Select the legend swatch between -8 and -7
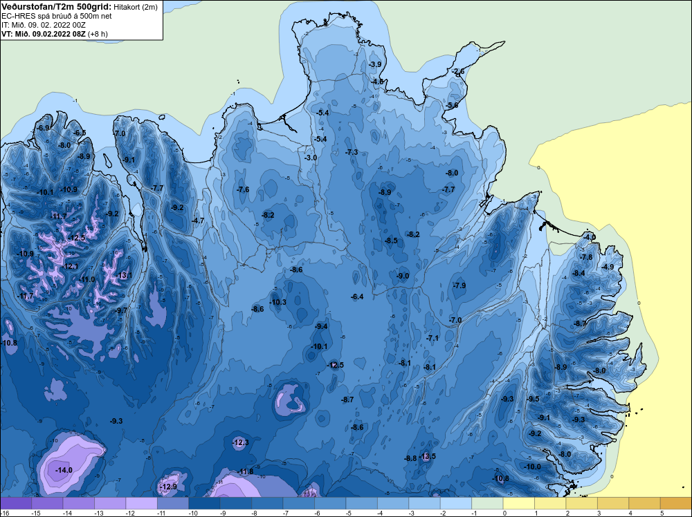The width and height of the screenshot is (692, 517). tap(267, 502)
